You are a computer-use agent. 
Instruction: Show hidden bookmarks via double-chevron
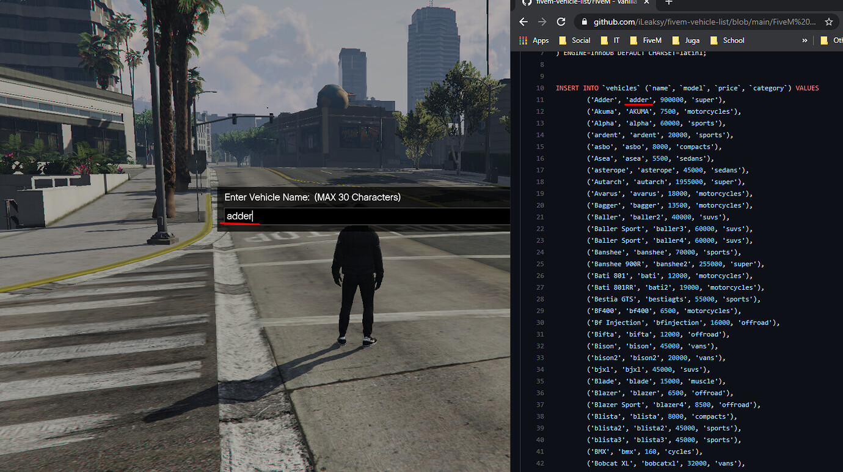coord(805,40)
